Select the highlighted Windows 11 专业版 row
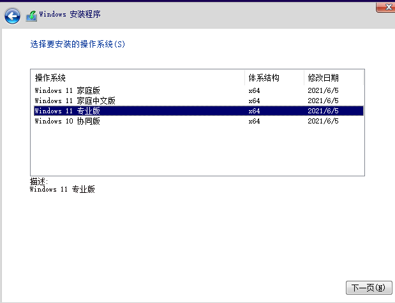 198,111
